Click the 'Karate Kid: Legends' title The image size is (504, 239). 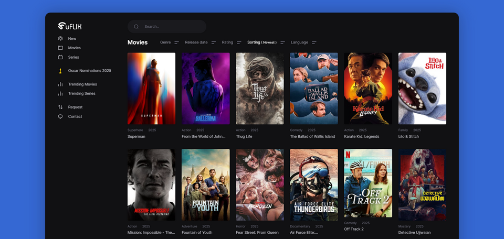click(x=362, y=136)
